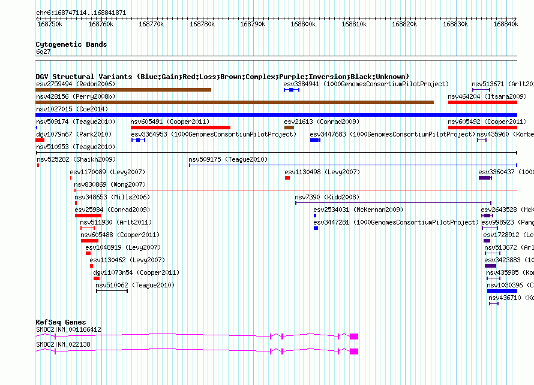Open esv3447281 1000Genomes label

click(x=396, y=222)
